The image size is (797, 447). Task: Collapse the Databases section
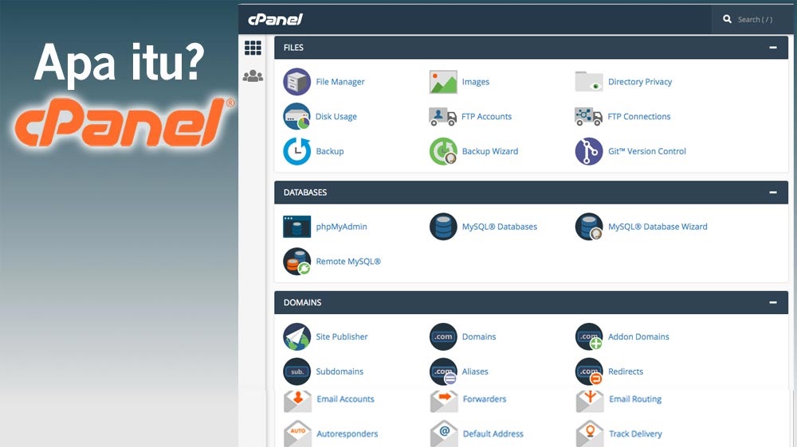pyautogui.click(x=773, y=192)
